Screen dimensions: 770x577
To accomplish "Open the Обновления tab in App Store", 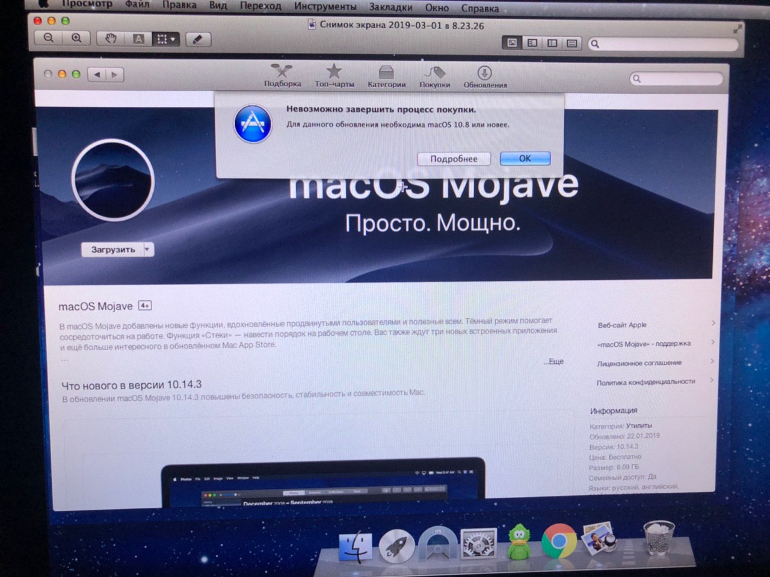I will pyautogui.click(x=485, y=77).
